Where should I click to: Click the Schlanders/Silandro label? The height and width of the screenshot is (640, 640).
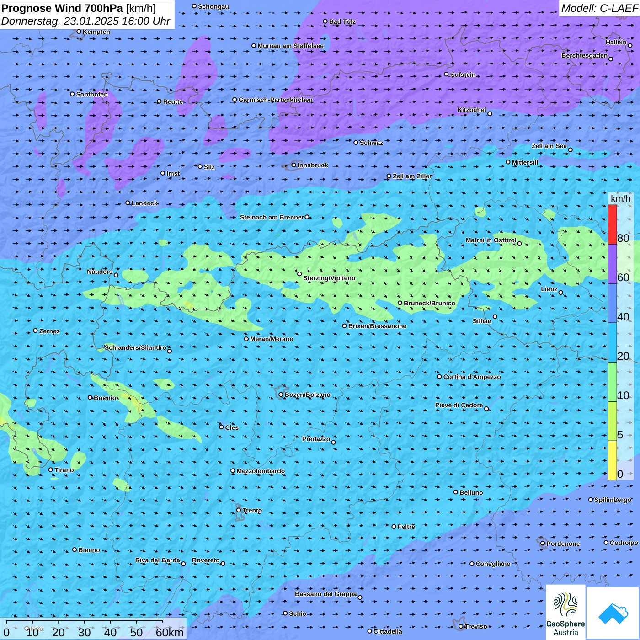coord(135,347)
